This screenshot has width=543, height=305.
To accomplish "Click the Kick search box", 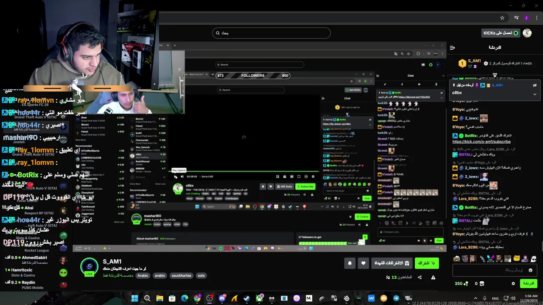I will (x=271, y=33).
